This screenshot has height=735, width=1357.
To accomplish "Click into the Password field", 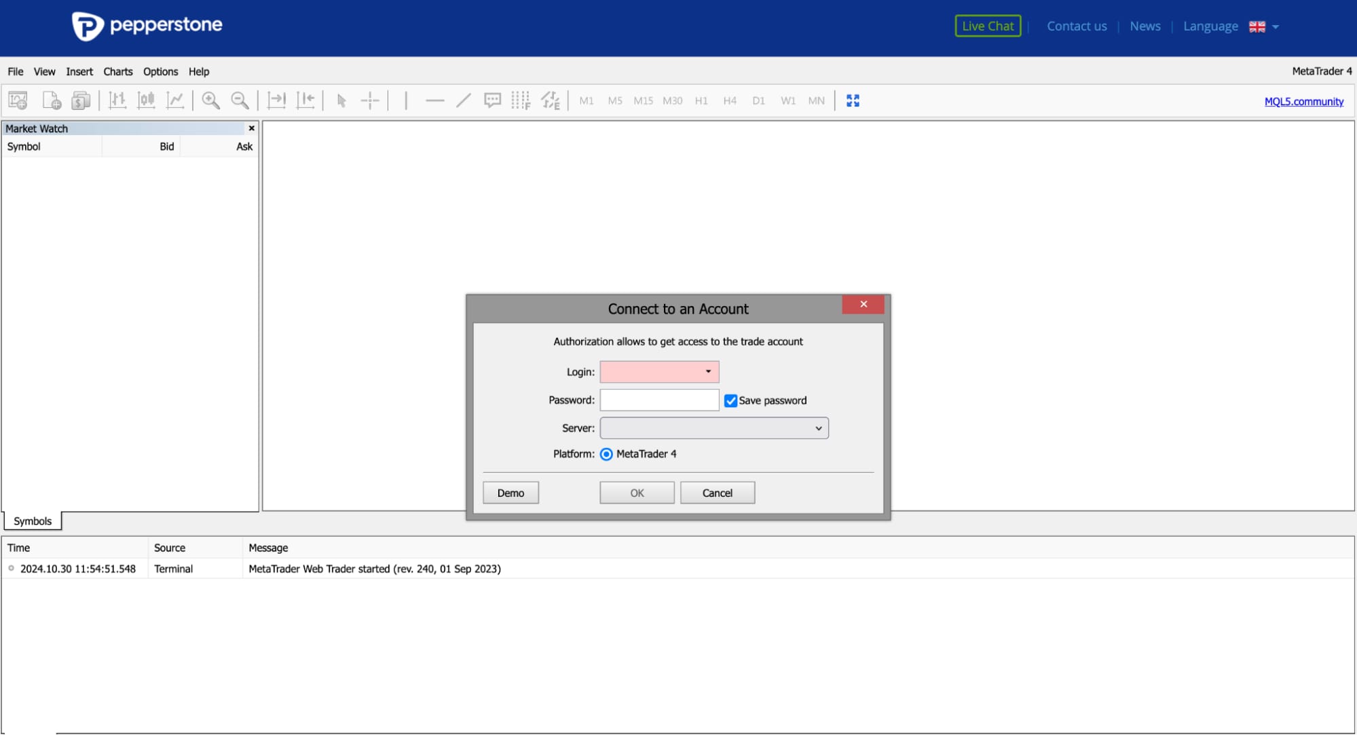I will [659, 400].
